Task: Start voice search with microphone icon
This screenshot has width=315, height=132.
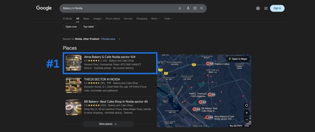Action: coord(188,8)
